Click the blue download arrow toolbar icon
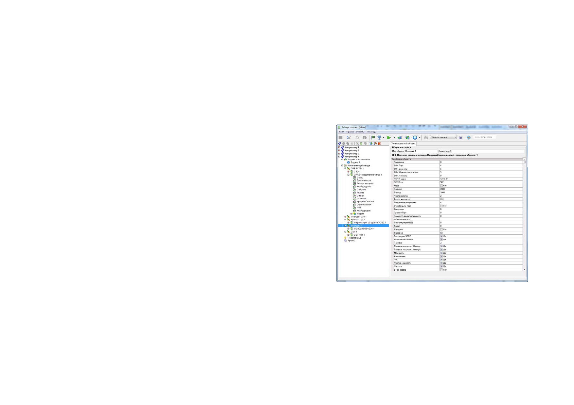574x405 pixels. pyautogui.click(x=379, y=138)
